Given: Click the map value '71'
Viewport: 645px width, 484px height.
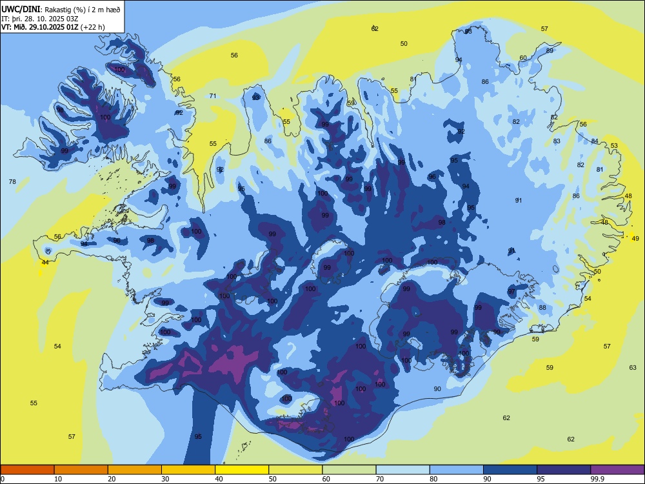Looking at the screenshot, I should (213, 96).
